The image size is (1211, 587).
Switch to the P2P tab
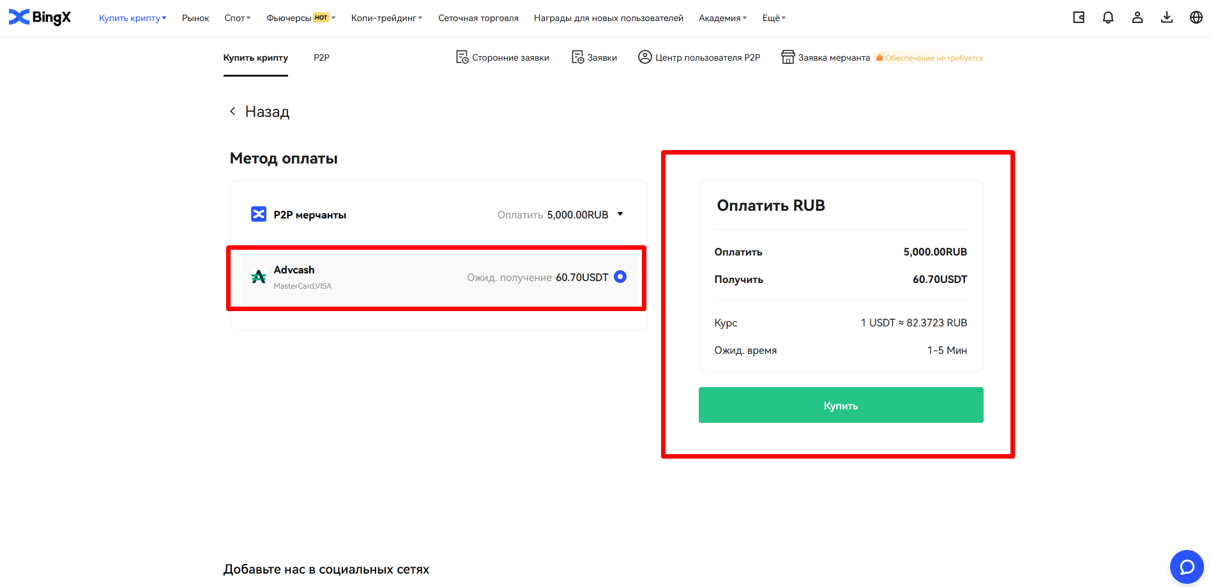(x=321, y=57)
